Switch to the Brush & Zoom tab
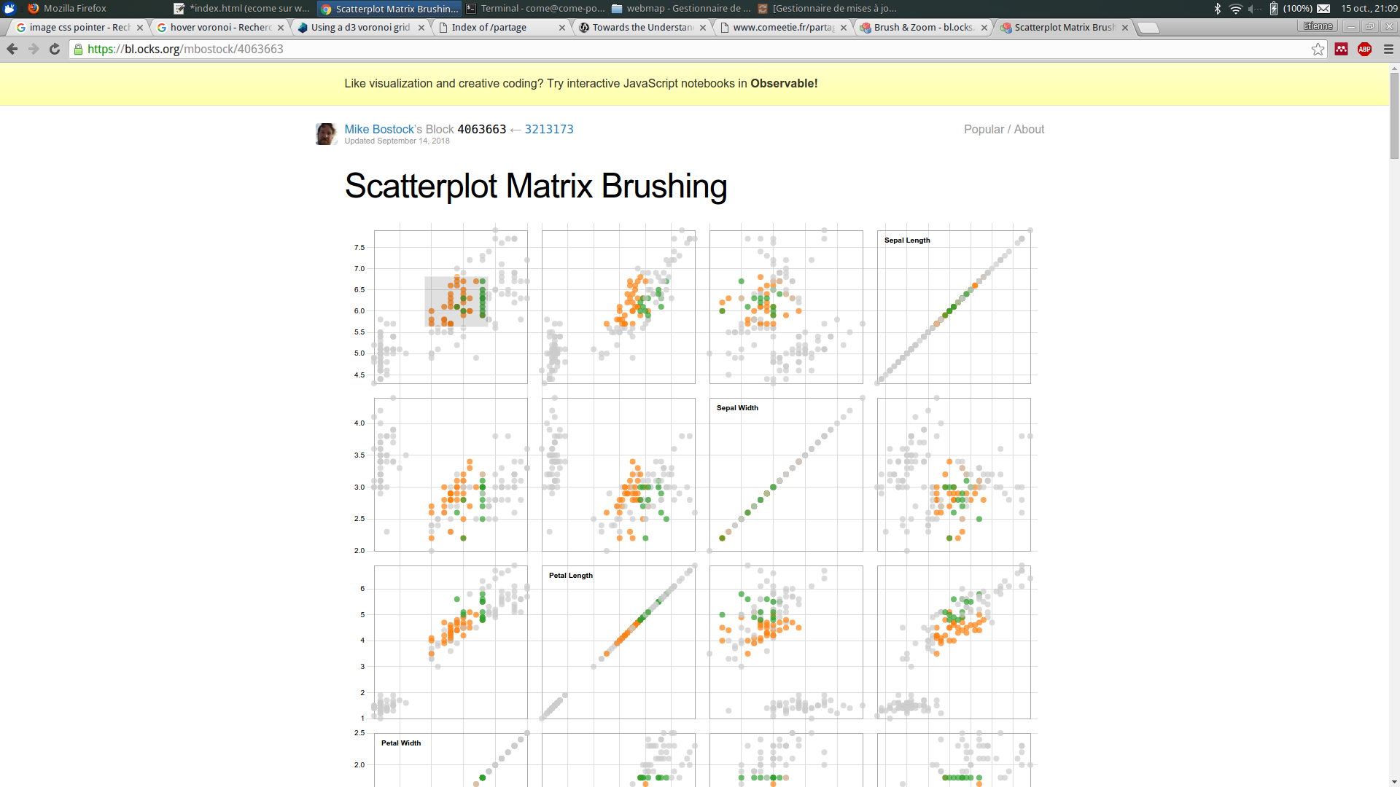This screenshot has height=787, width=1400. 922,28
